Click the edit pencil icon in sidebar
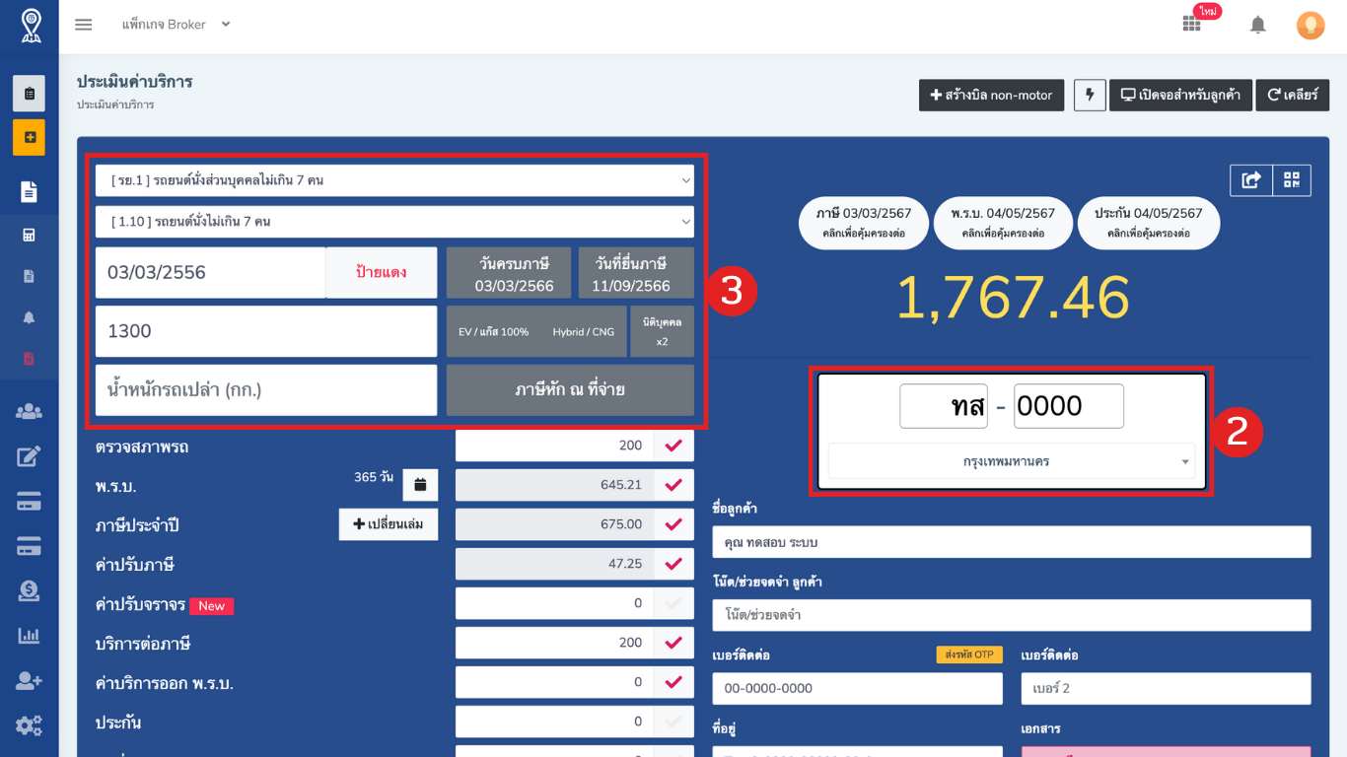The height and width of the screenshot is (757, 1347). coord(29,455)
